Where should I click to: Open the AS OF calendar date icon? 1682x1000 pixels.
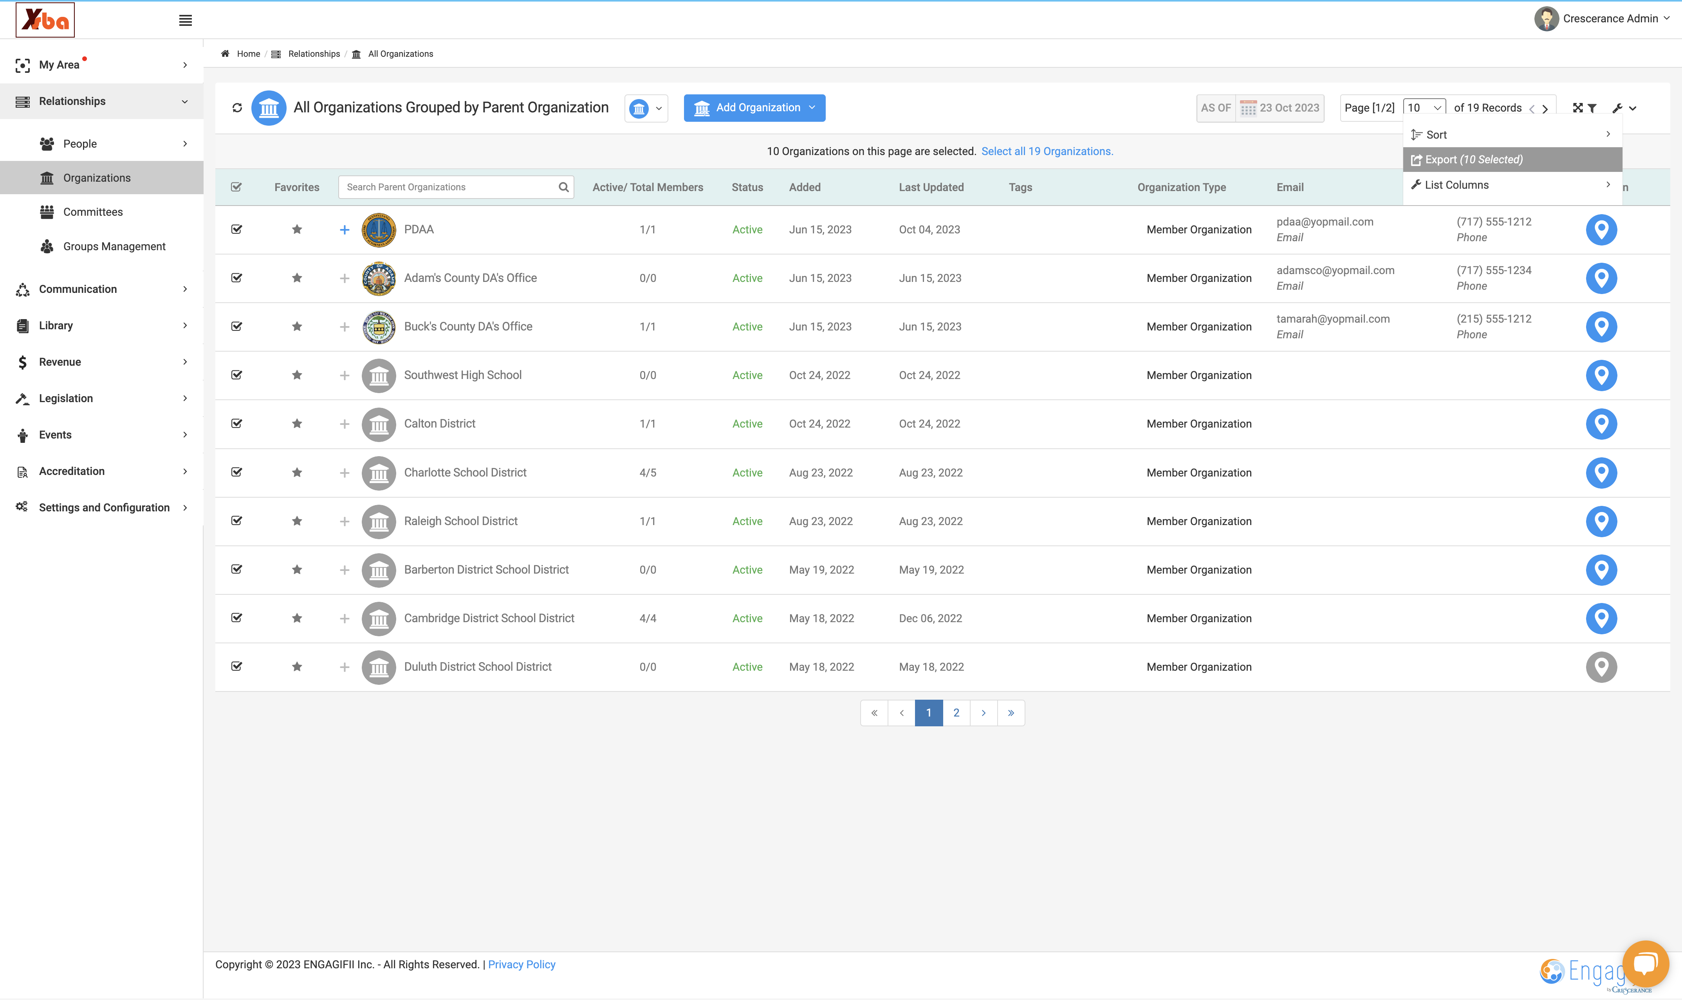coord(1247,108)
